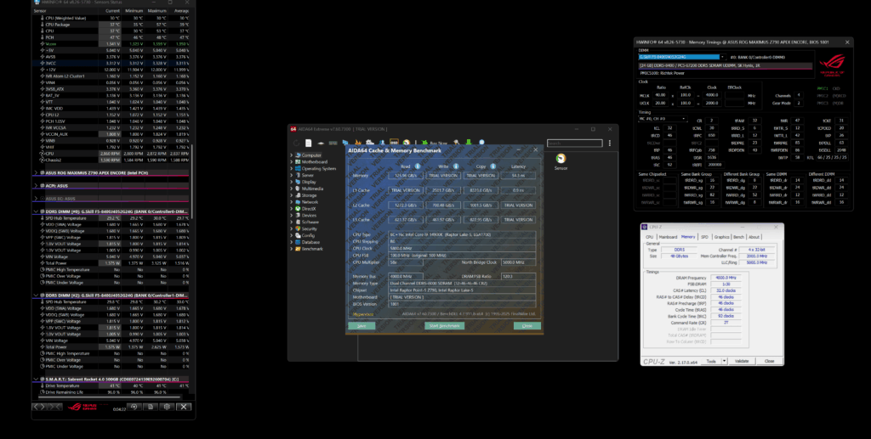Switch to the SPD tab in CPU-Z

pos(704,237)
